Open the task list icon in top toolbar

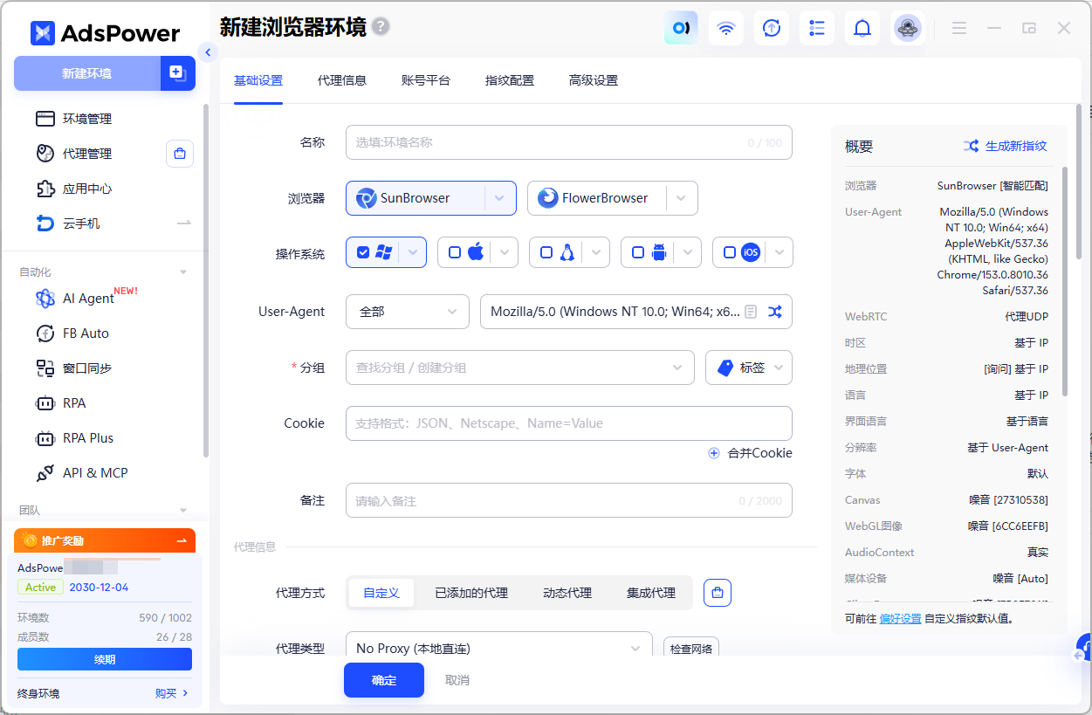tap(817, 28)
